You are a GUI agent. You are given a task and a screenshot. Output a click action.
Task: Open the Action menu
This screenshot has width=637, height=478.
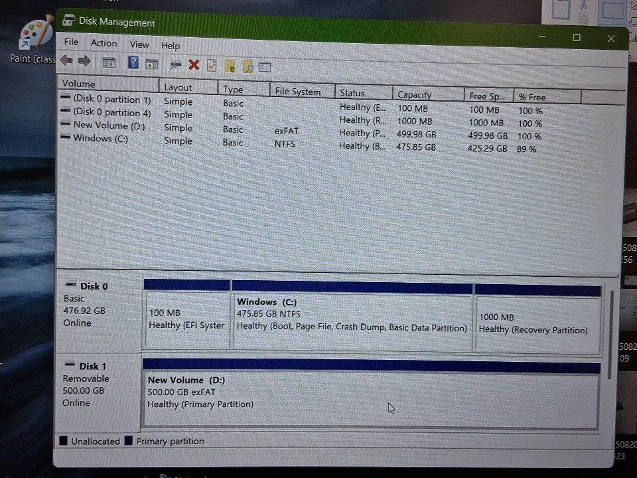tap(104, 43)
